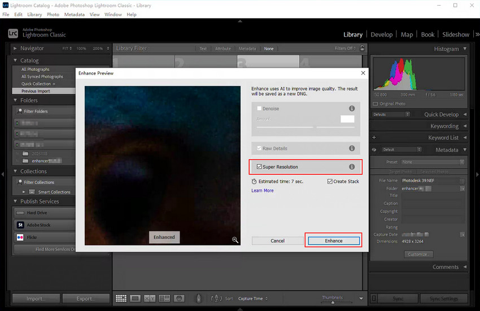Collapse the Collections panel
Image resolution: width=480 pixels, height=311 pixels.
pyautogui.click(x=15, y=171)
